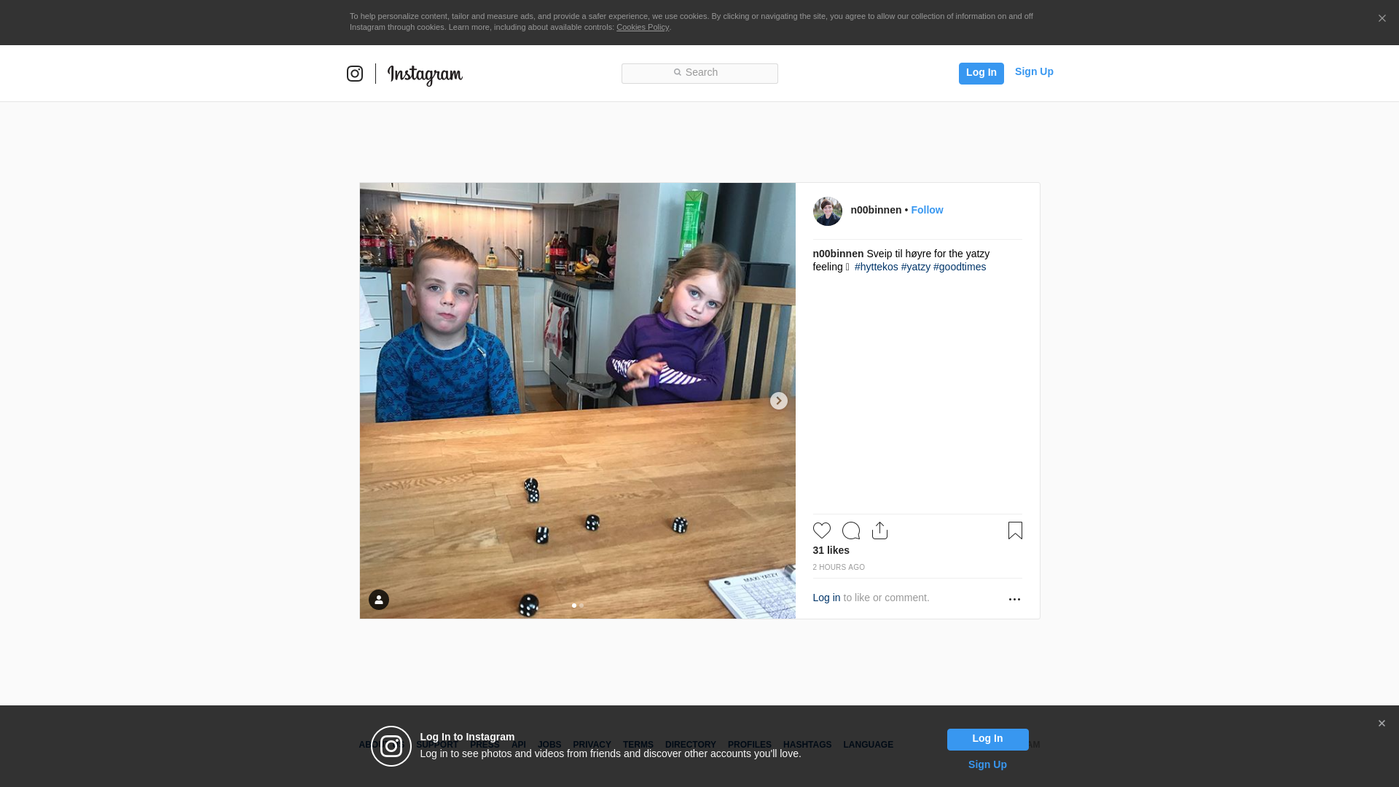Click the Instagram camera glyph logo
This screenshot has height=787, width=1399.
(355, 74)
